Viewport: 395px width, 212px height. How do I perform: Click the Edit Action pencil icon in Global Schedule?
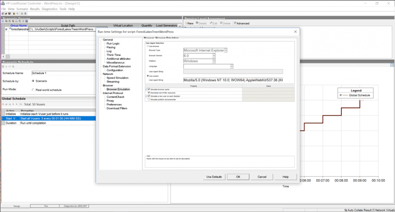7,104
